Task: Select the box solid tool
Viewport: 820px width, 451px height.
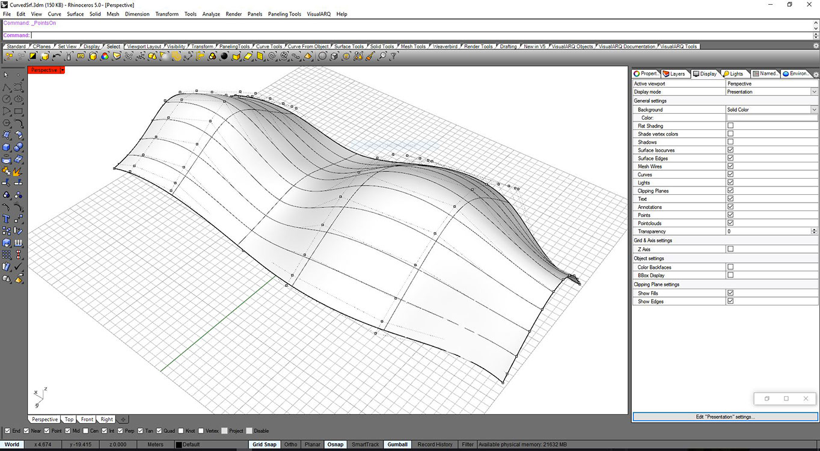Action: pos(7,147)
